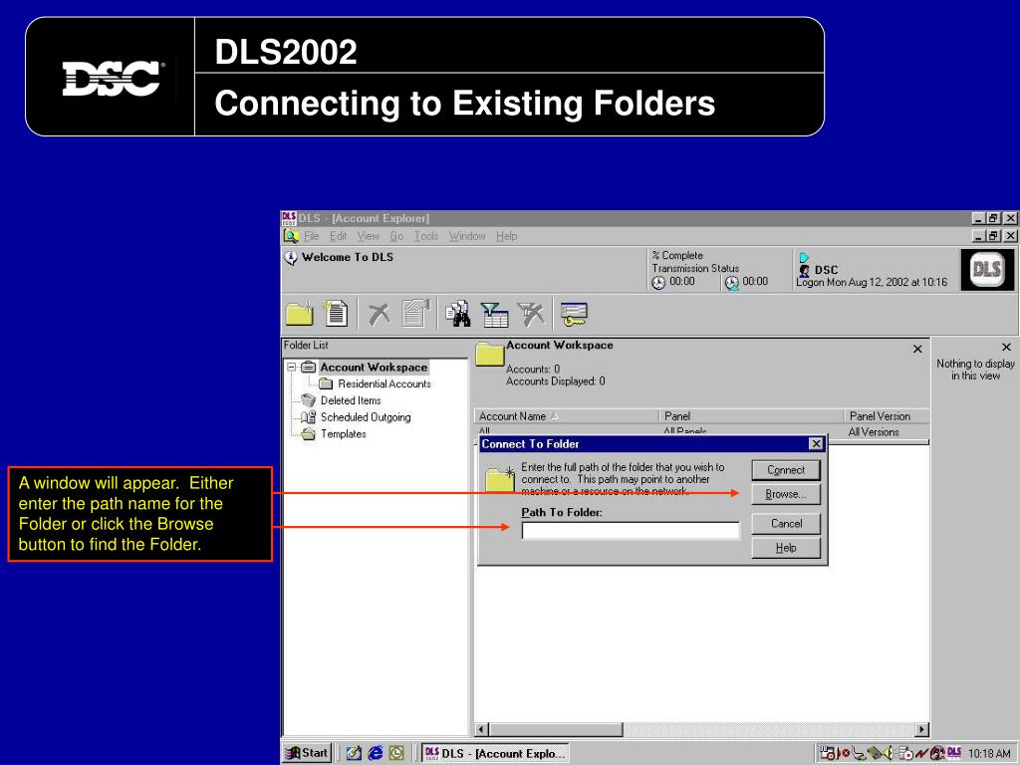Click the Panel Version column header
The height and width of the screenshot is (765, 1020).
888,416
